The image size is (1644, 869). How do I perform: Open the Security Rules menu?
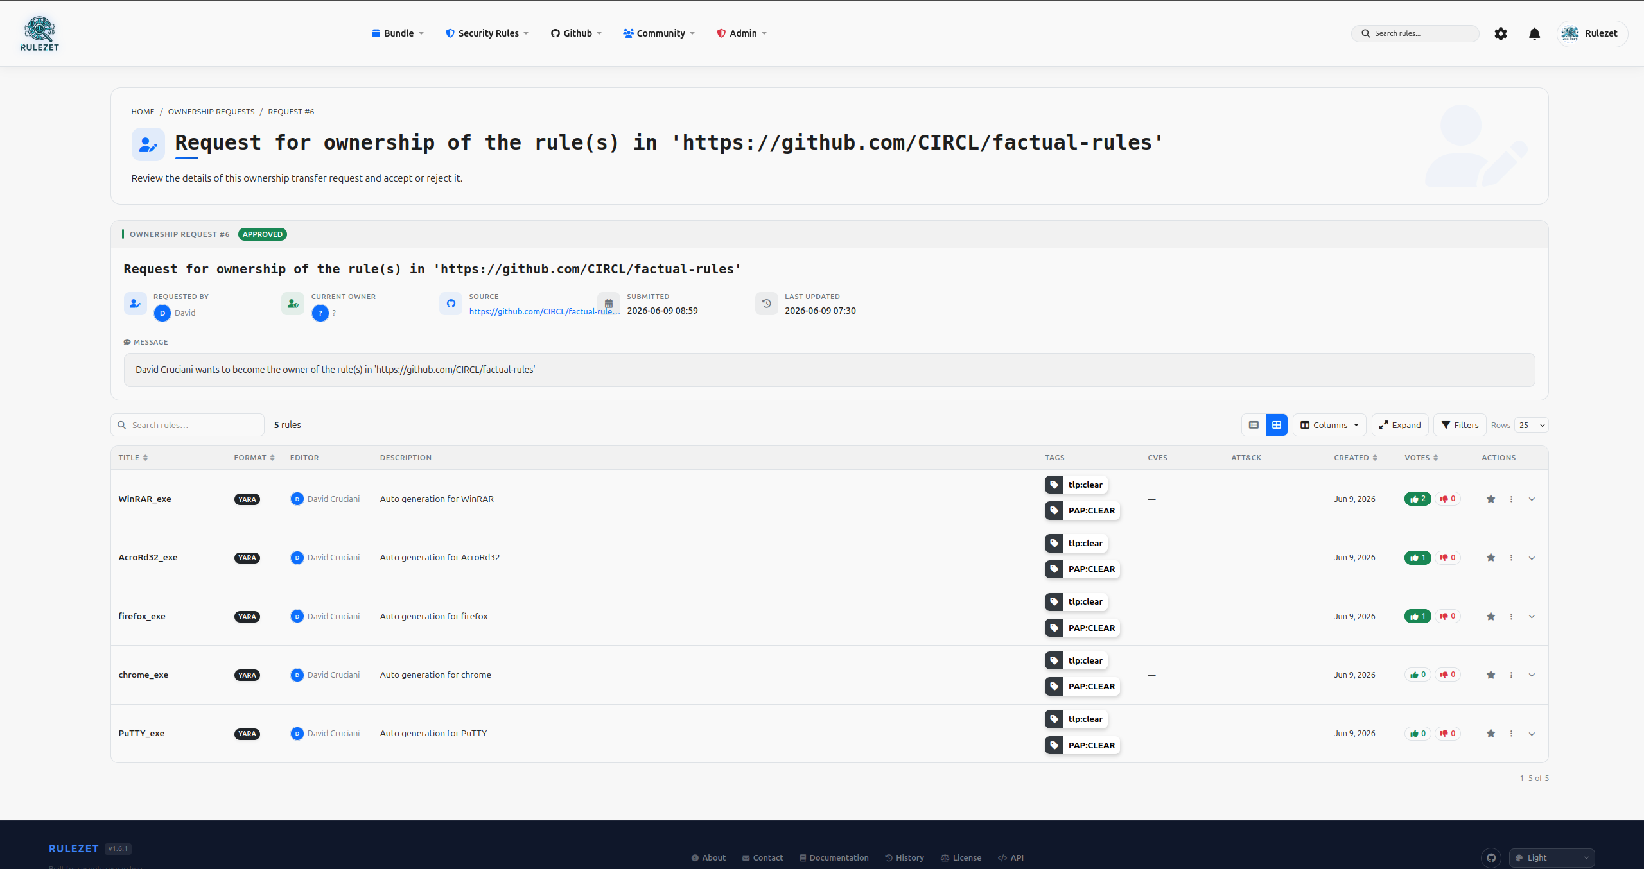click(487, 33)
